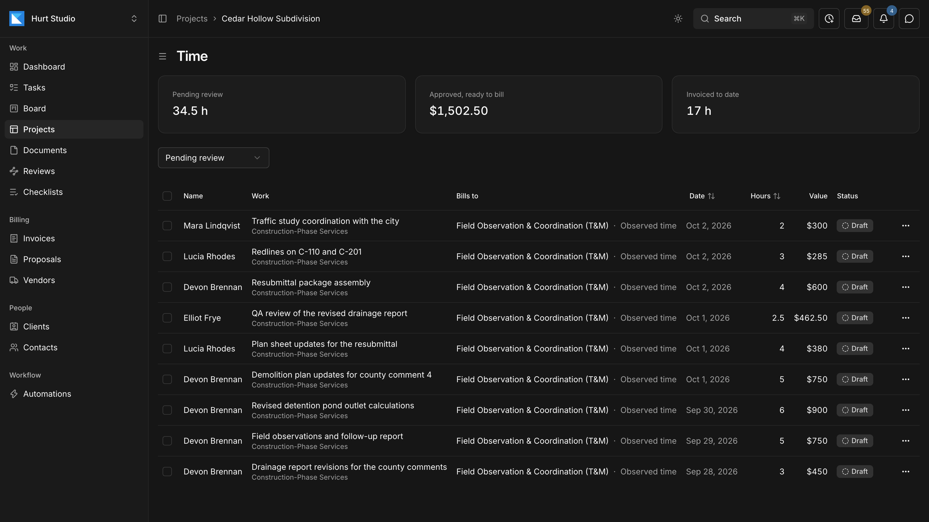Toggle the light/dark theme sun icon
The height and width of the screenshot is (522, 929).
click(x=678, y=19)
